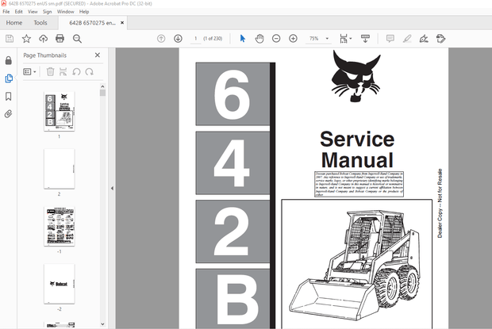Go to the Home tab

tap(13, 23)
